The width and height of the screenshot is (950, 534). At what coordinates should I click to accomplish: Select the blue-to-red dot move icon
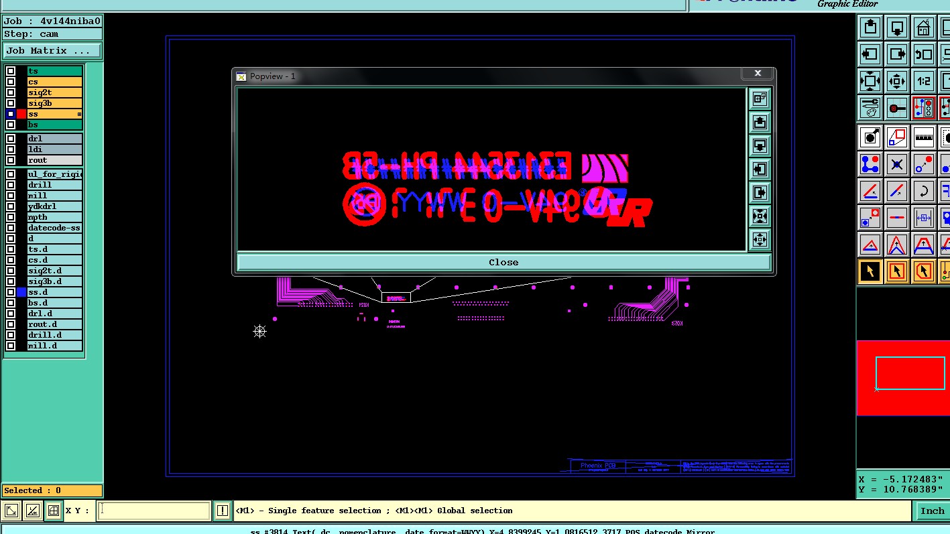pos(924,164)
